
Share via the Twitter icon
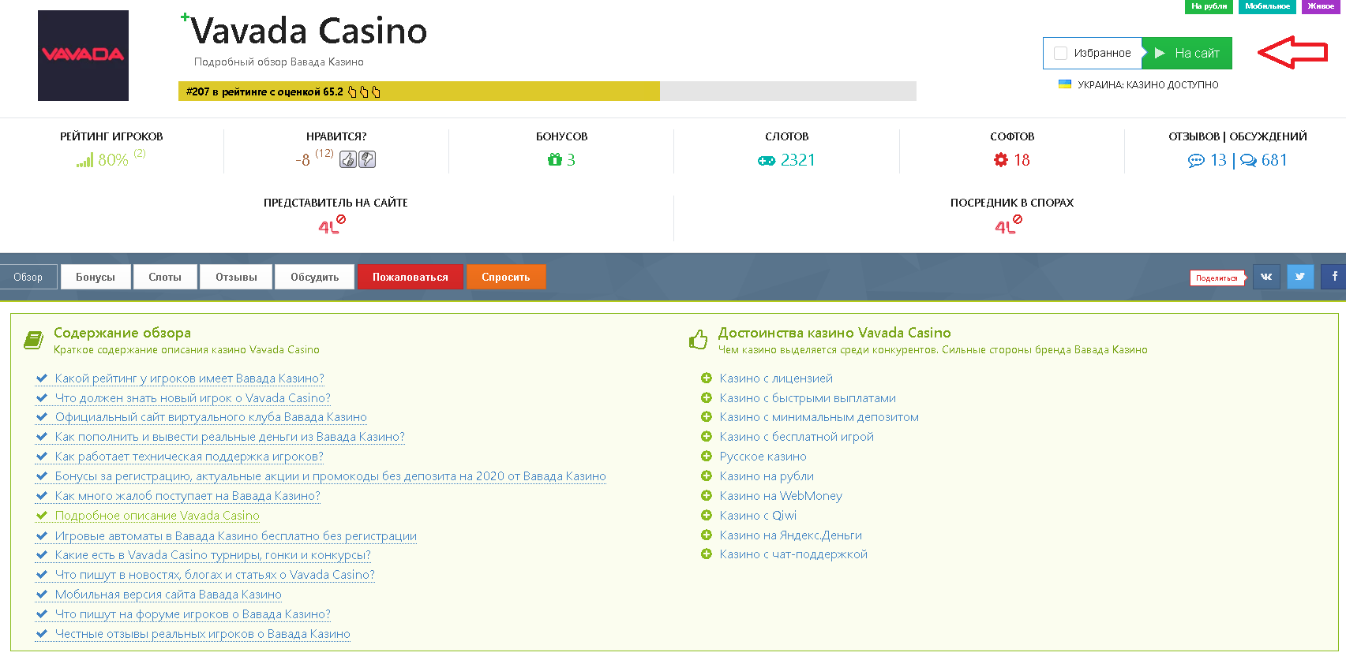[x=1300, y=277]
